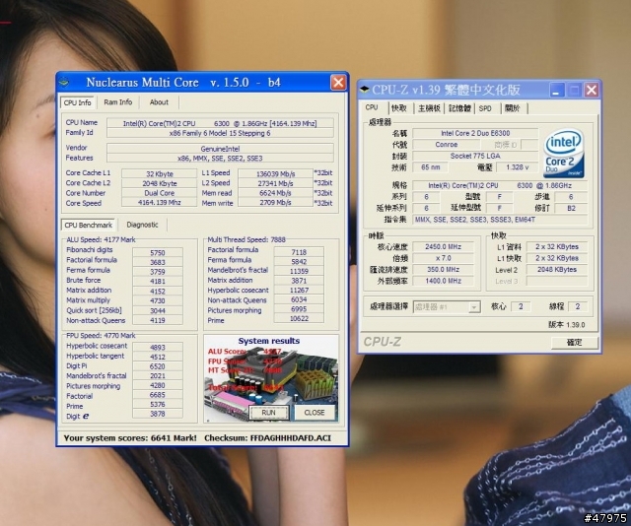Click the 核心 count field showing 2
Screen dimensions: 631x526
coord(521,306)
